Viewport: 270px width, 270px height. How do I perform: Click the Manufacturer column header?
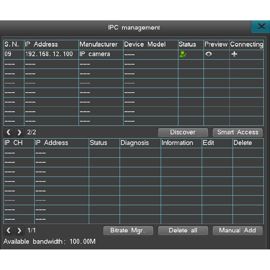tap(101, 45)
